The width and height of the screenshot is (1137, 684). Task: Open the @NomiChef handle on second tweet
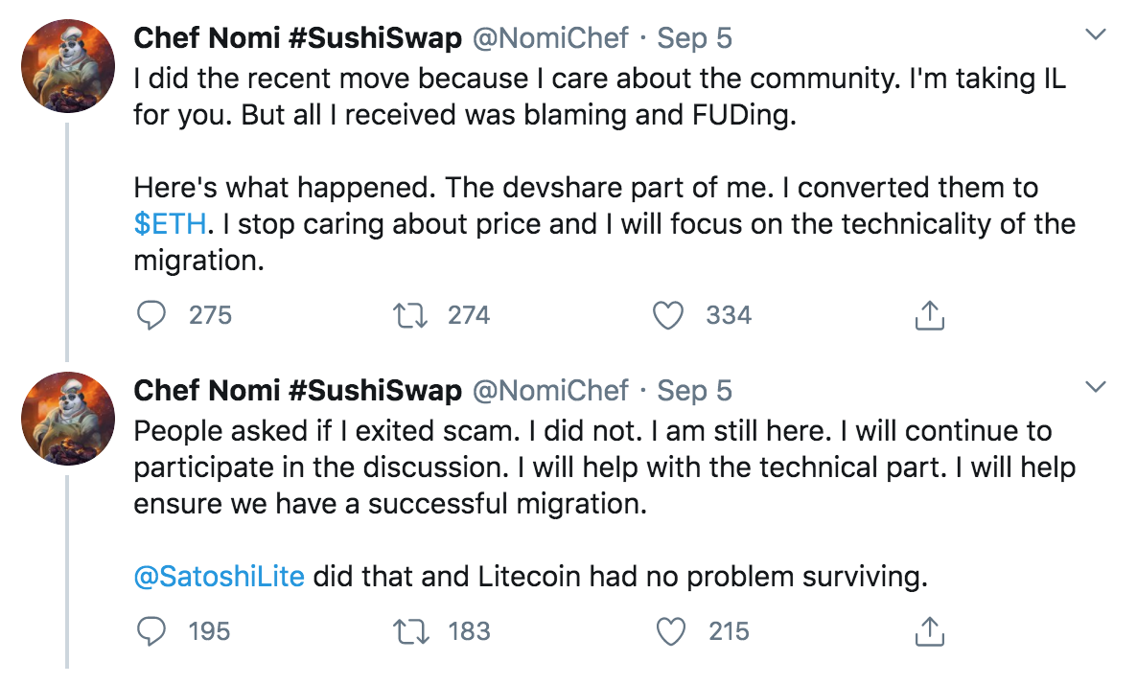coord(551,390)
